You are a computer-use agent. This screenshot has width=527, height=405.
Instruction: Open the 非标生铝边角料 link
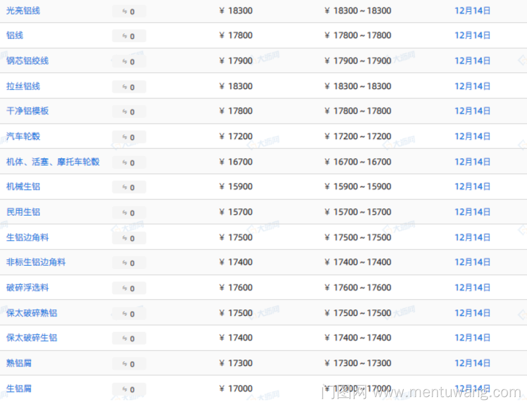tap(36, 262)
